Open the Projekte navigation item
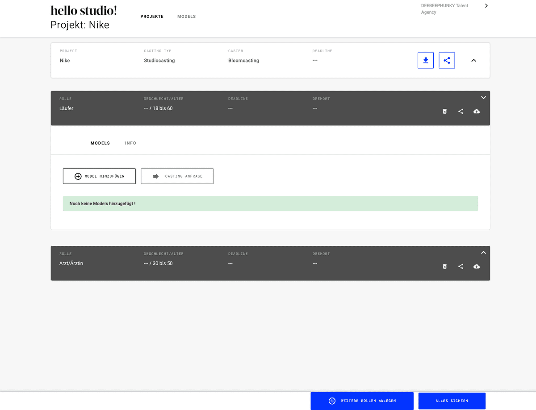536x410 pixels. [x=152, y=17]
